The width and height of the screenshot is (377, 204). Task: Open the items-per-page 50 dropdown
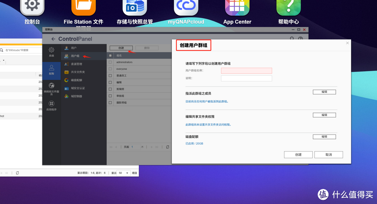point(123,173)
